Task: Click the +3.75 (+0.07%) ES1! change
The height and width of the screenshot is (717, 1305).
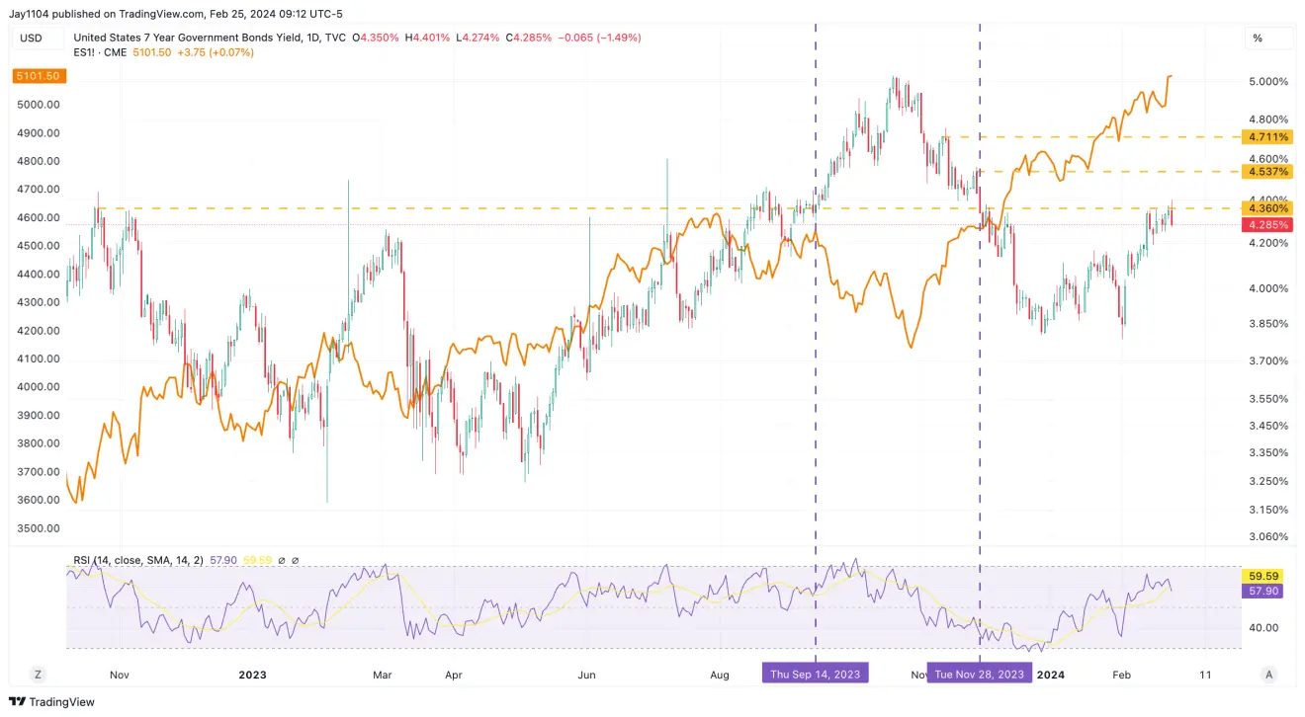Action: (x=217, y=52)
